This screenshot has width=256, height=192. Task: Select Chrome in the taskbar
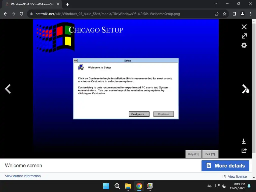coord(139,186)
